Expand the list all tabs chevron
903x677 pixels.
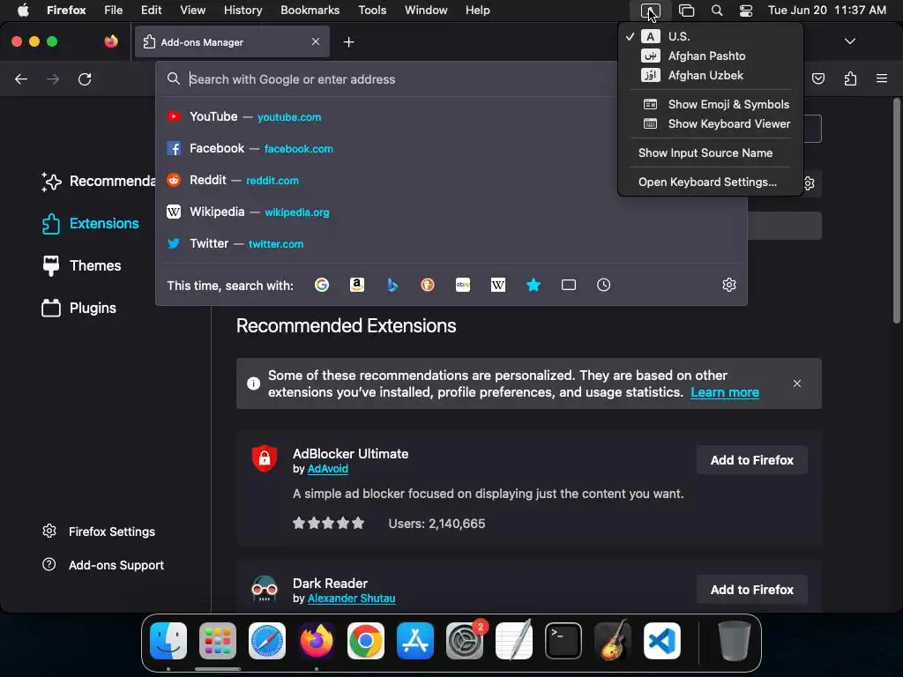point(850,41)
